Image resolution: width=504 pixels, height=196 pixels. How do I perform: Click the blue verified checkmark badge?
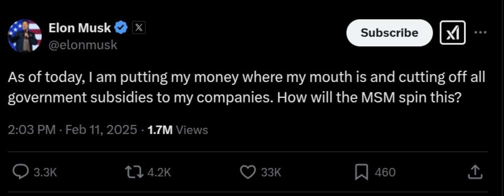(x=121, y=27)
